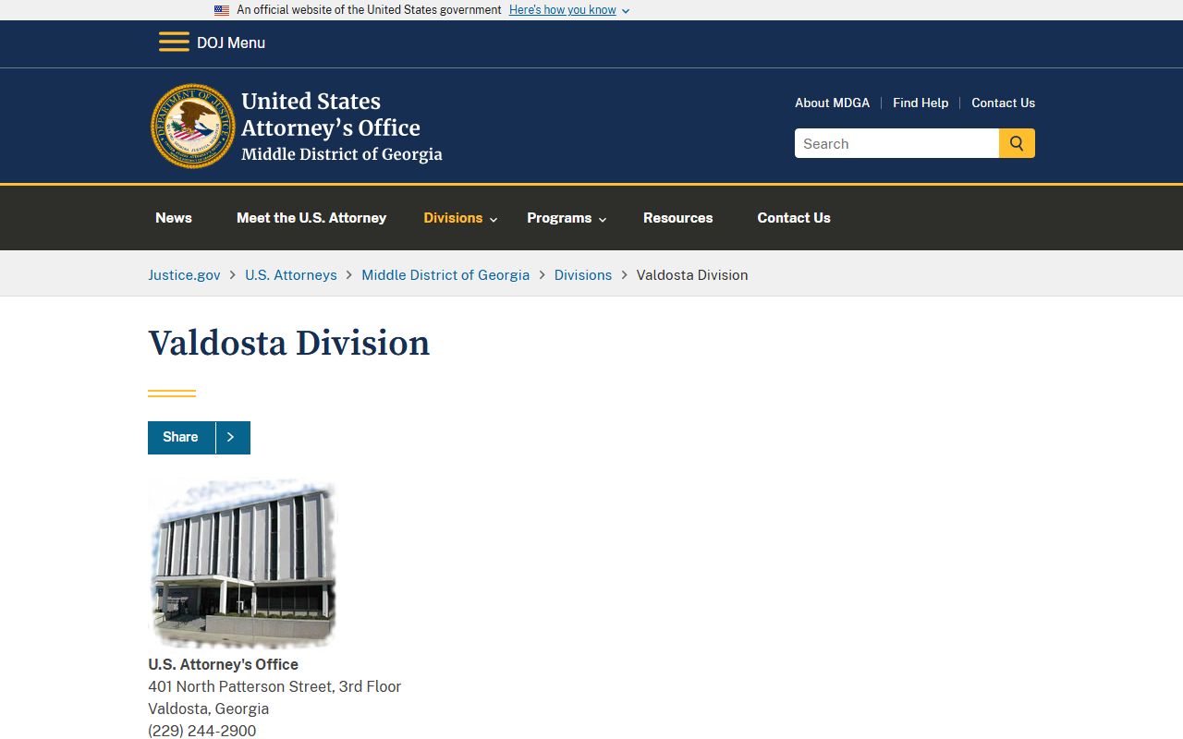Click the About MDGA link
The height and width of the screenshot is (739, 1183).
coord(832,103)
